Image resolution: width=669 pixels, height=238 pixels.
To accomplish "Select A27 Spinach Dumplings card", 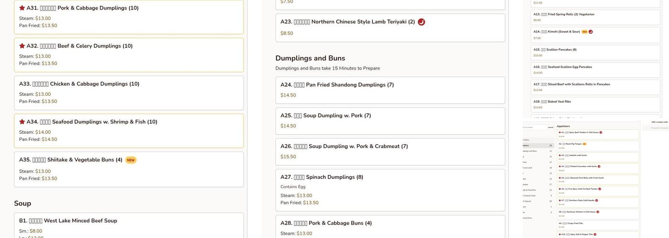I will click(x=390, y=190).
